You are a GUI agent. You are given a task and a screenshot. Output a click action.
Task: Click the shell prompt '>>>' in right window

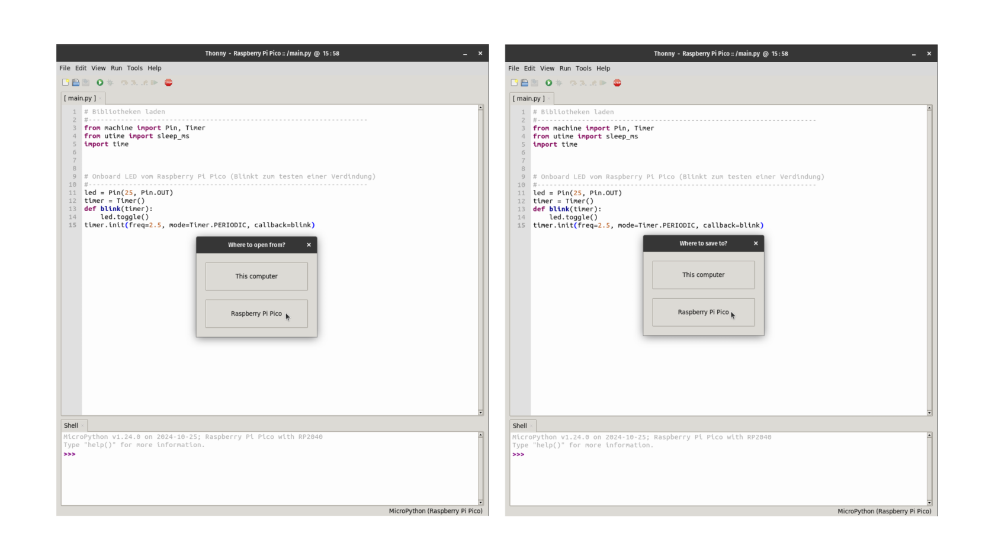(x=519, y=455)
